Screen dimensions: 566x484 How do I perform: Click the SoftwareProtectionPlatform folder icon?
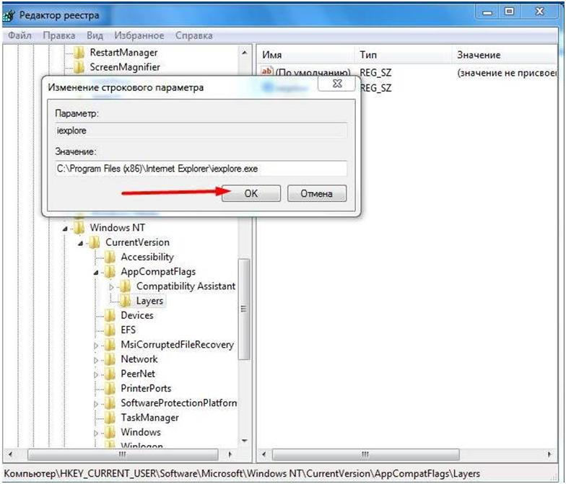click(x=110, y=403)
